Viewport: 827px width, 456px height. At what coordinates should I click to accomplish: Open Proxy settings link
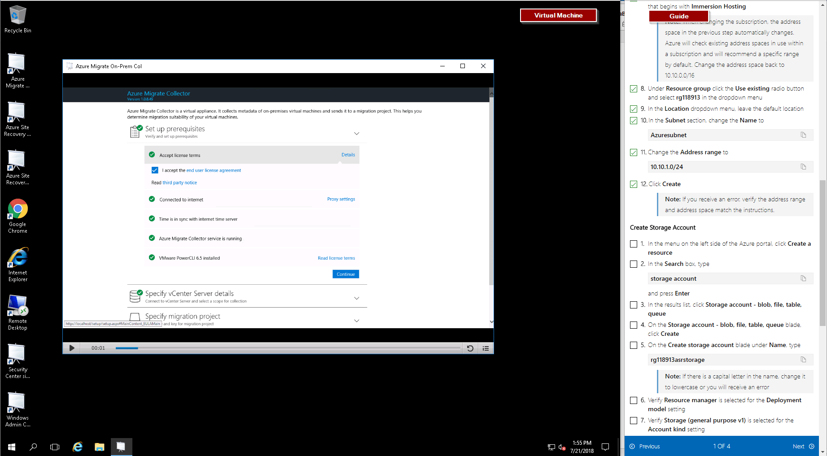pyautogui.click(x=341, y=199)
